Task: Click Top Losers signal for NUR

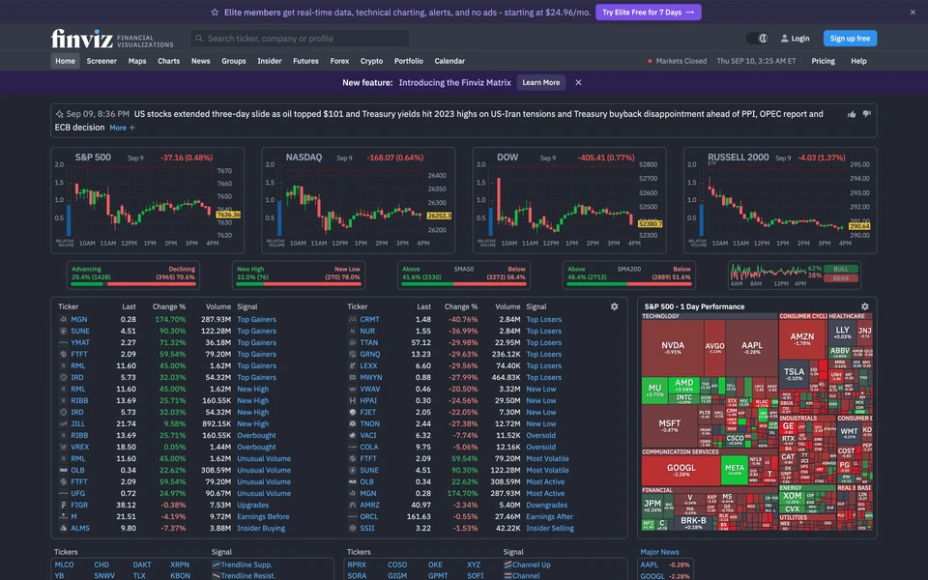Action: pyautogui.click(x=543, y=332)
